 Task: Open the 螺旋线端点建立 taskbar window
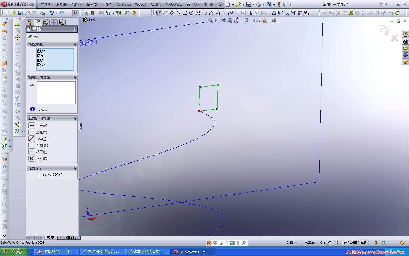[147, 252]
